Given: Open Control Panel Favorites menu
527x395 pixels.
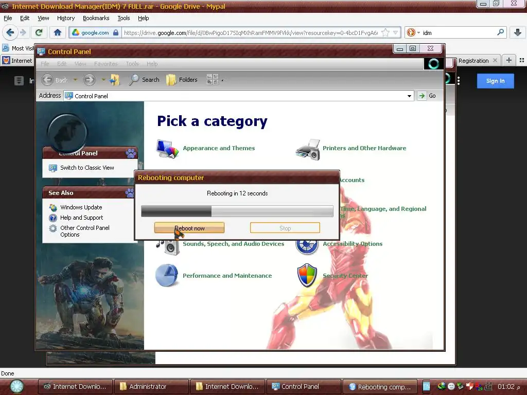Looking at the screenshot, I should click(106, 64).
